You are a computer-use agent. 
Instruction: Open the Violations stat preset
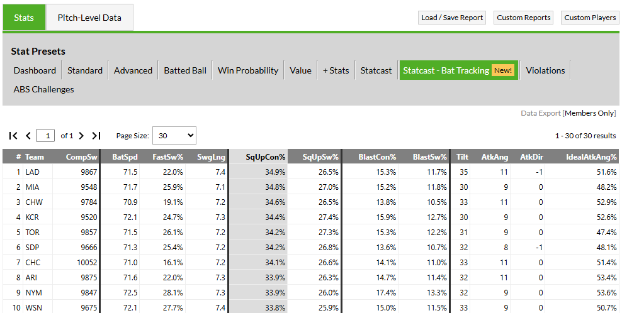545,70
